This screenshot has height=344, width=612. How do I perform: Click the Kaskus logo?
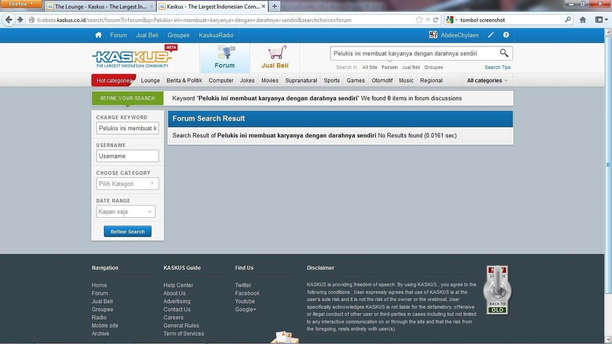pyautogui.click(x=134, y=57)
